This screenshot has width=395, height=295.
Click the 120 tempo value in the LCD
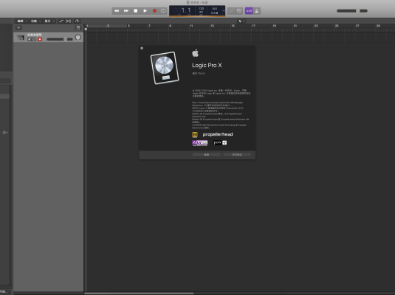pos(201,9)
